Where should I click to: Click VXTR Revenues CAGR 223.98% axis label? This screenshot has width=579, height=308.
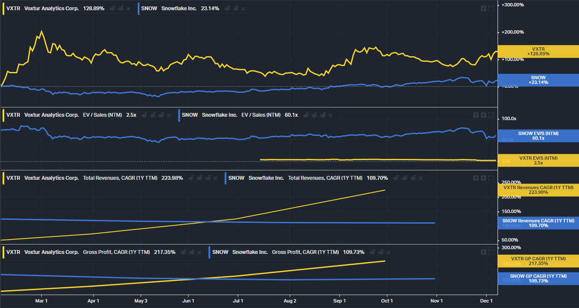click(538, 190)
